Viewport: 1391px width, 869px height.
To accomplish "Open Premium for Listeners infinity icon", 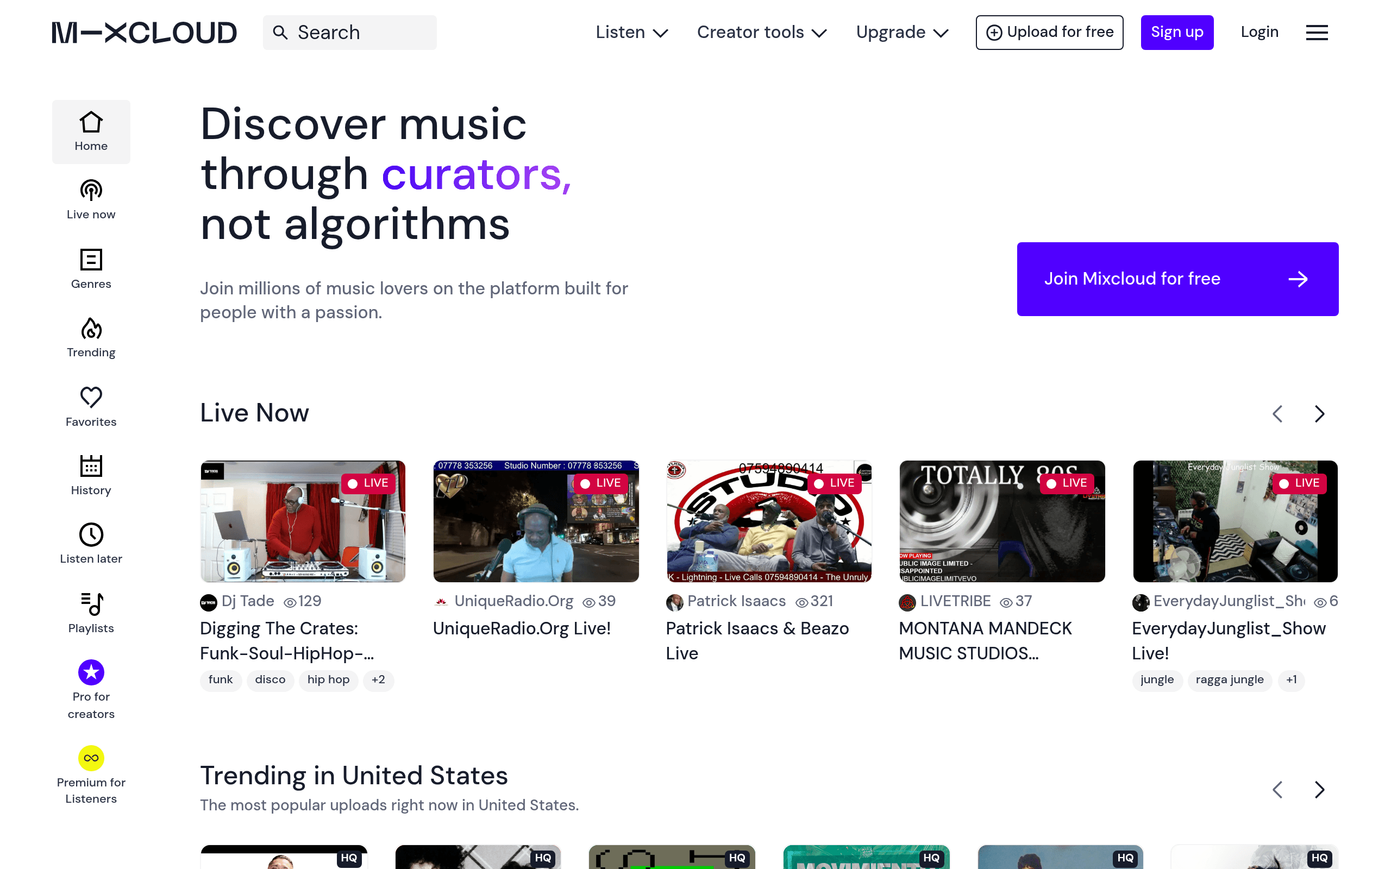I will [x=91, y=758].
